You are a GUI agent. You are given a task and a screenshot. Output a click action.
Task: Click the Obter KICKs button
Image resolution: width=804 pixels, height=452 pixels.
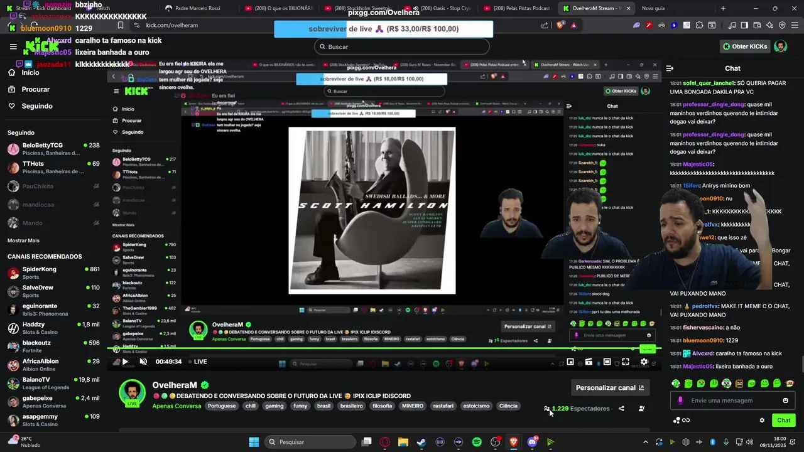[744, 46]
